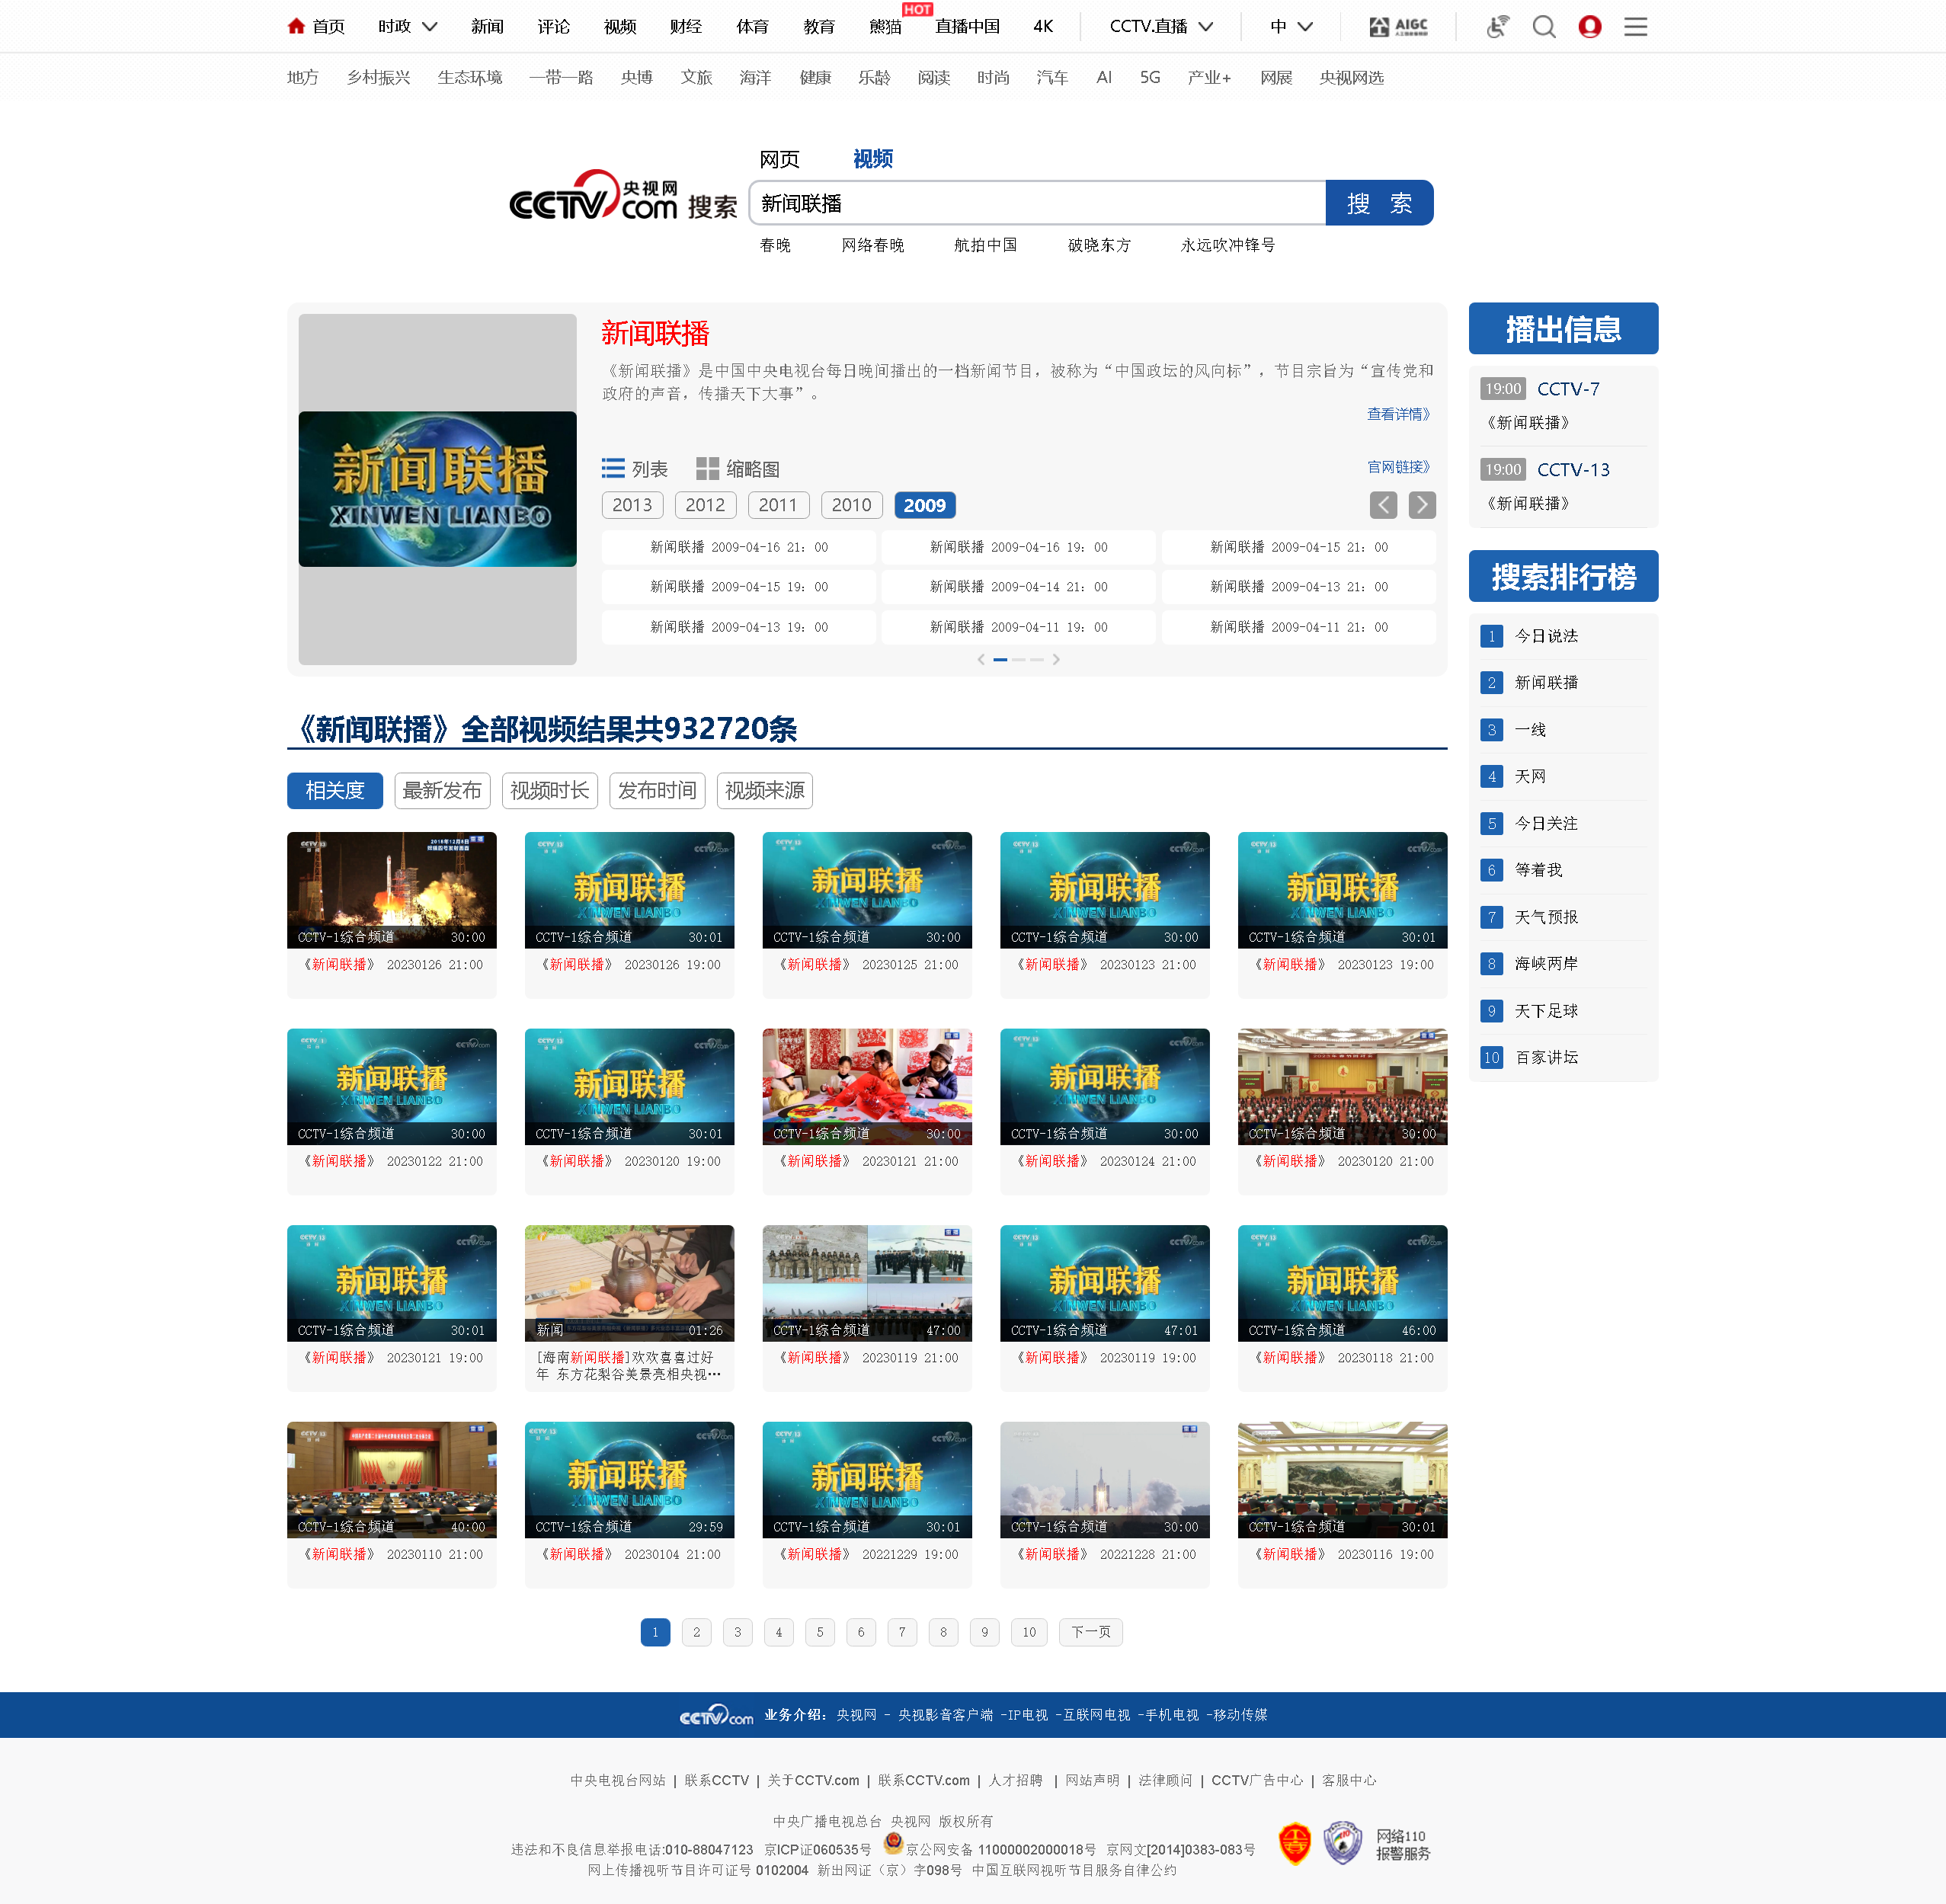Open the AIGC logo icon
Screen dimensions: 1946x1904
tap(1398, 26)
